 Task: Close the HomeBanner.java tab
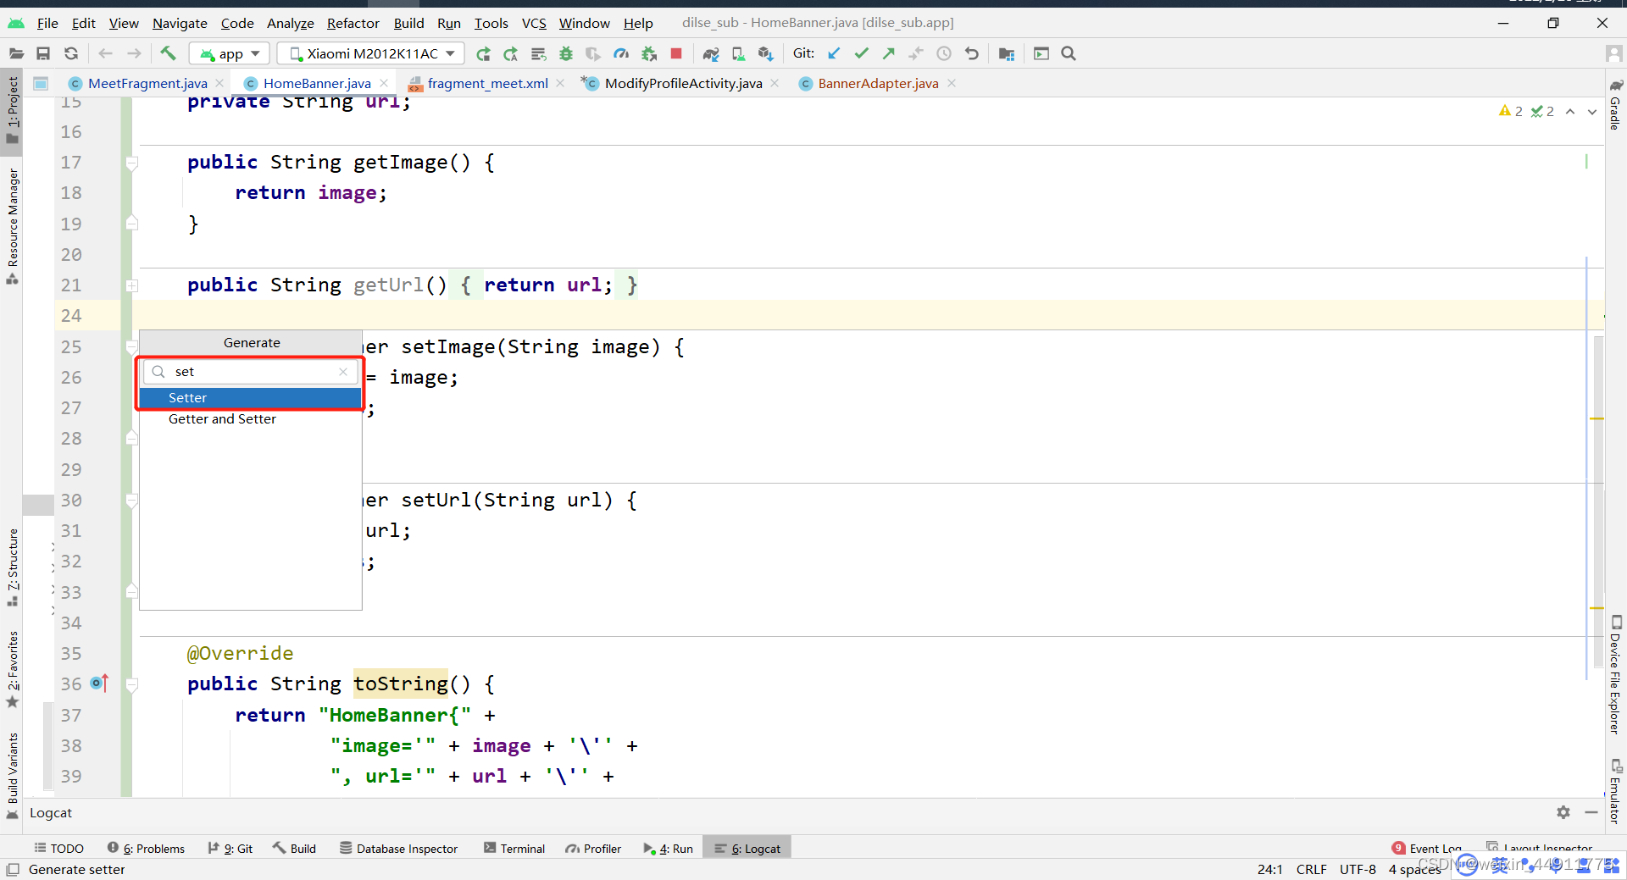(384, 83)
